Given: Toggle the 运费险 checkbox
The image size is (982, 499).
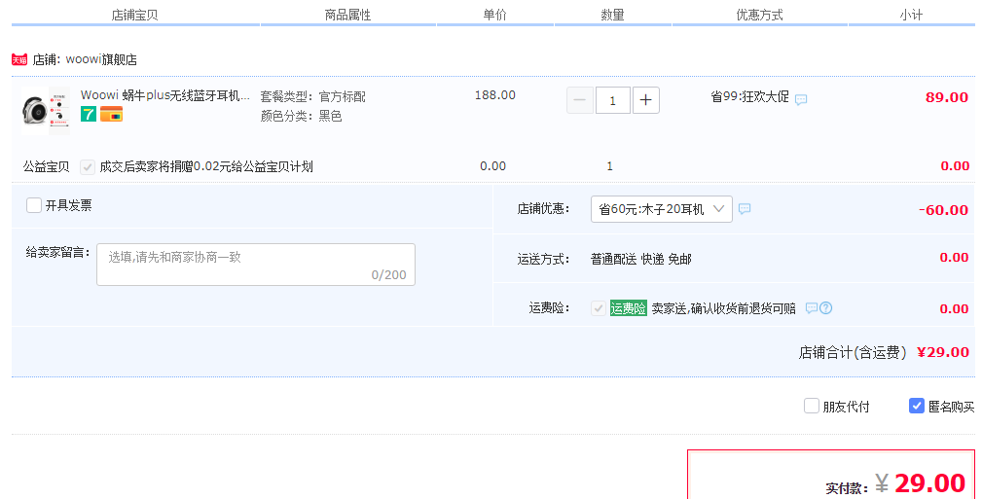Looking at the screenshot, I should [599, 308].
